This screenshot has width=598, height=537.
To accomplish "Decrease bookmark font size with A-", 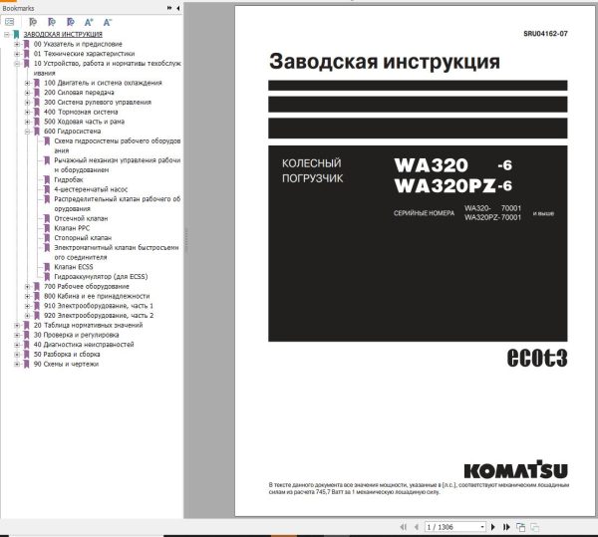I will [108, 22].
